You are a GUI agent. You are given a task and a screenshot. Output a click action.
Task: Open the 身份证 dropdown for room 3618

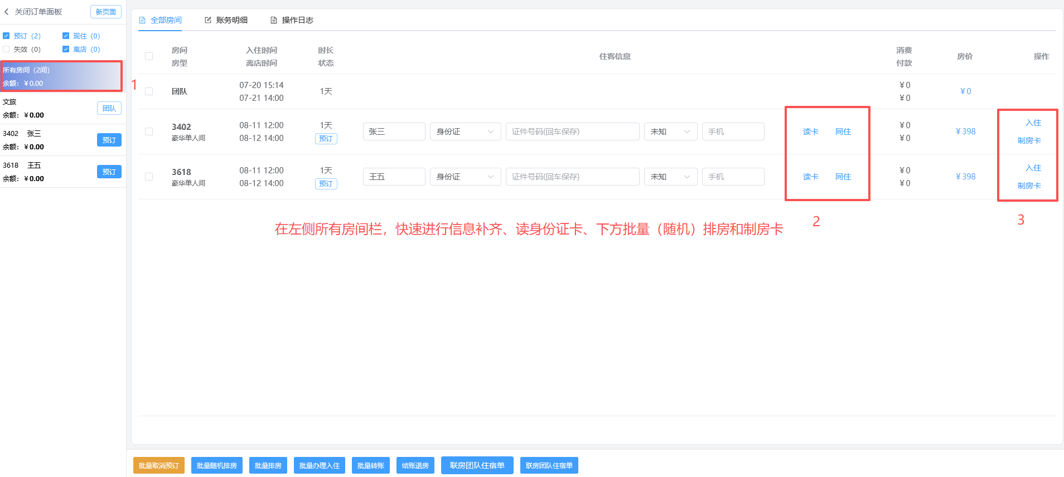point(466,177)
